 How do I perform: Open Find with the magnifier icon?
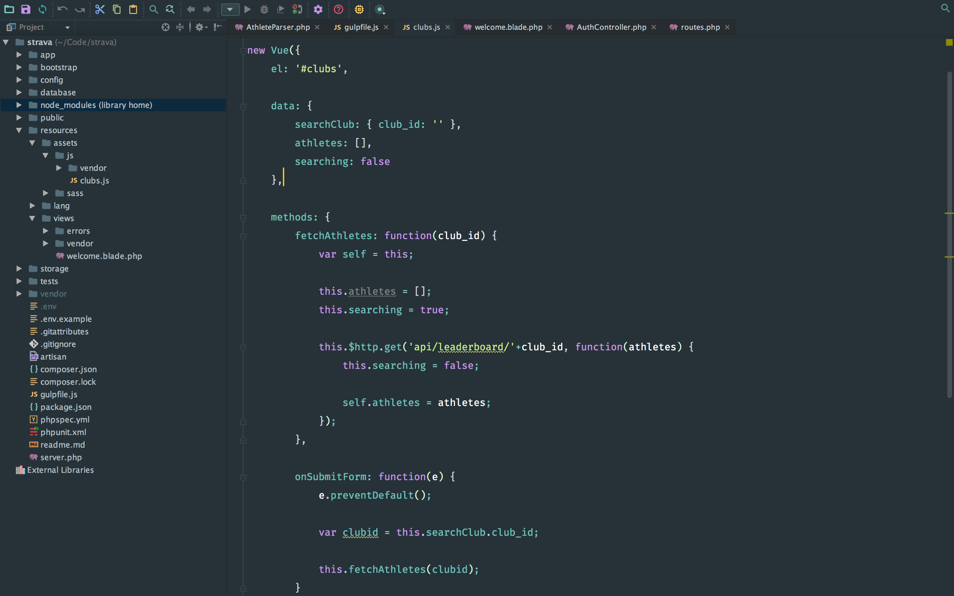[153, 9]
